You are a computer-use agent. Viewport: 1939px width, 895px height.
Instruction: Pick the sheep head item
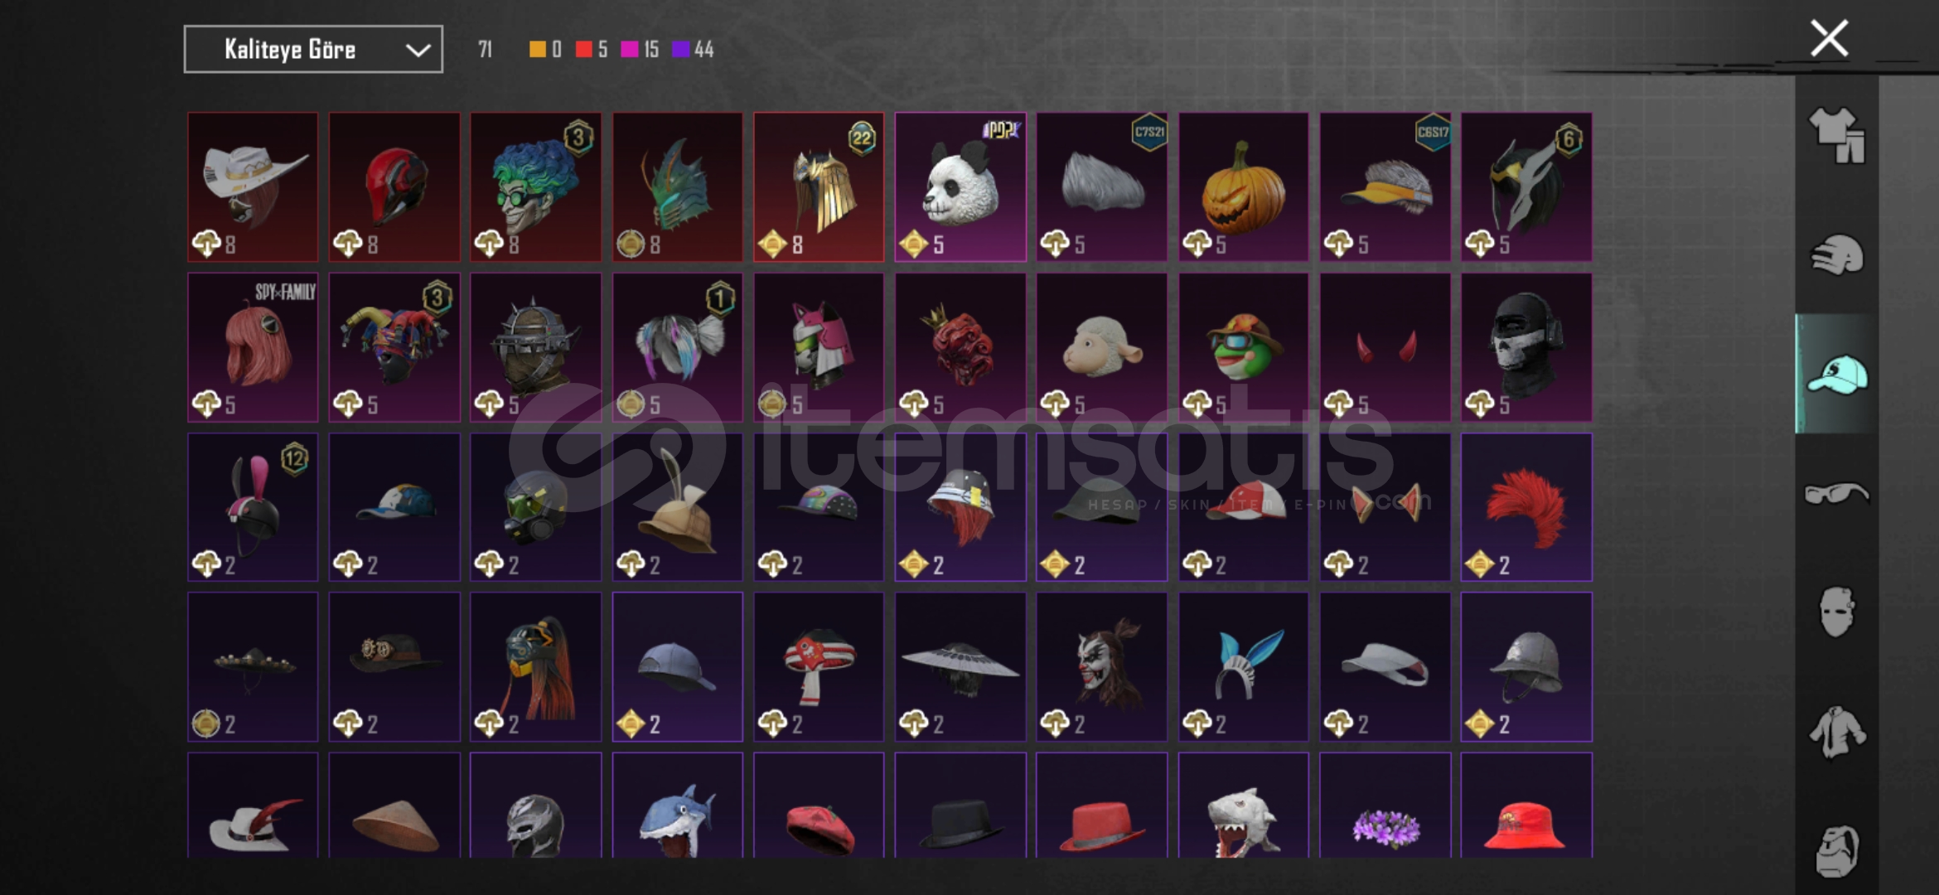point(1101,347)
